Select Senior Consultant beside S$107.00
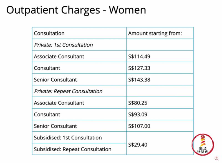Viewport: 222px width, 163px height. coord(55,126)
